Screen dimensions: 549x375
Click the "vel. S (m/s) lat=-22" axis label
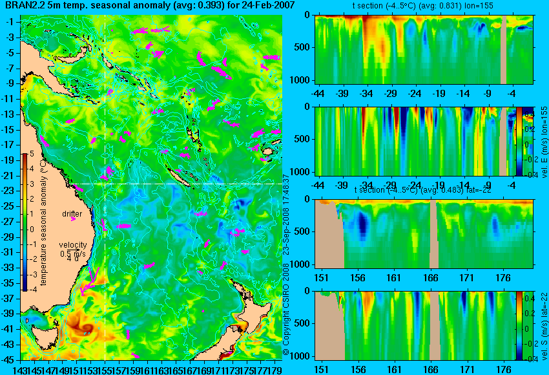(x=544, y=326)
